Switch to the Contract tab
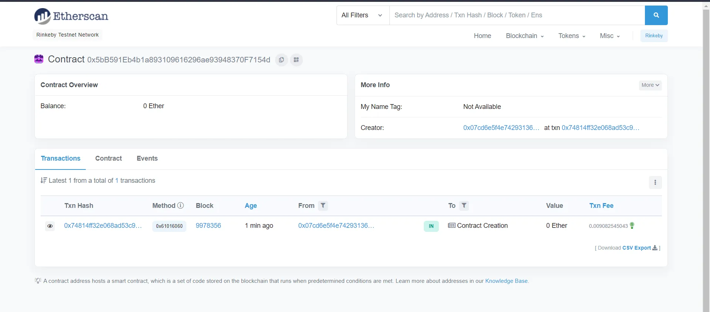Viewport: 710px width, 312px height. 108,158
